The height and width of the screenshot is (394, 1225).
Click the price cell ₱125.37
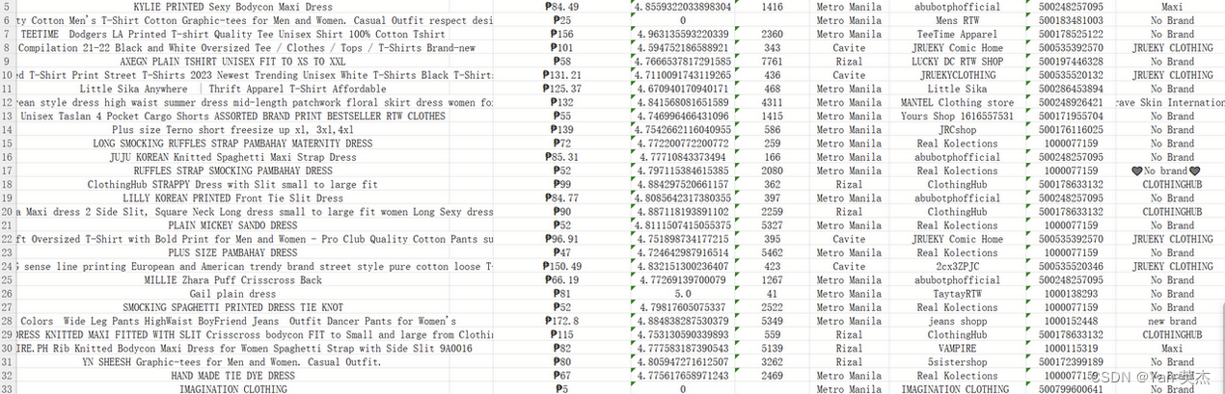[x=562, y=89]
